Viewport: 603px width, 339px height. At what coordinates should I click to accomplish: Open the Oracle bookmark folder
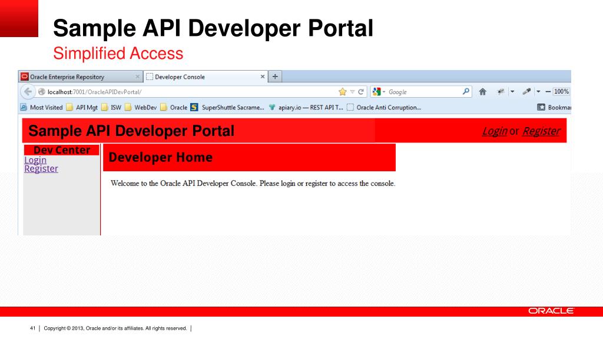click(x=174, y=107)
